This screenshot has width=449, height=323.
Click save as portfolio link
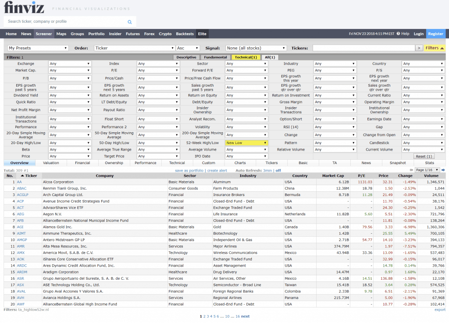[x=189, y=171]
